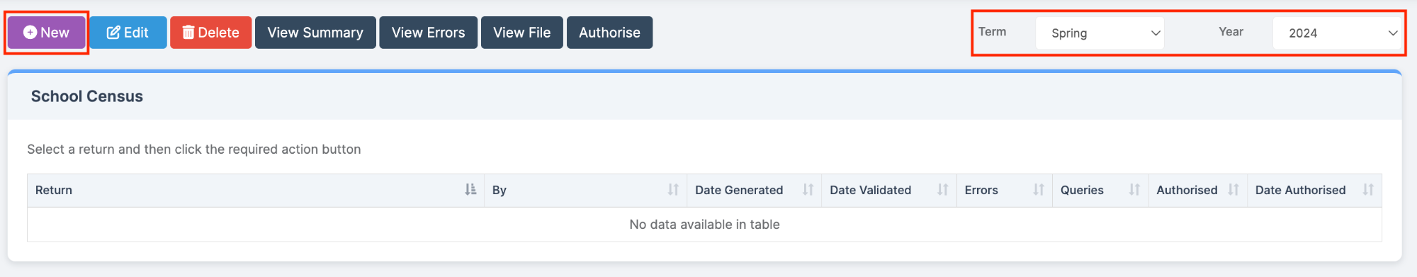Screen dimensions: 1417x277
Task: Sort by Date Authorised arrows
Action: pyautogui.click(x=1368, y=190)
